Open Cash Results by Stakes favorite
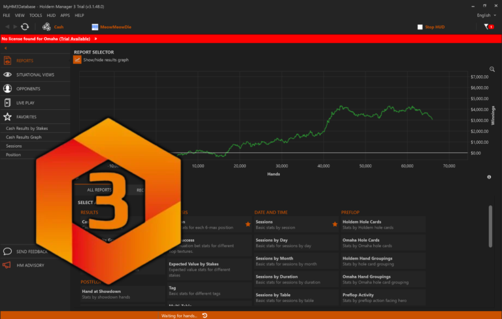The image size is (502, 319). point(27,128)
